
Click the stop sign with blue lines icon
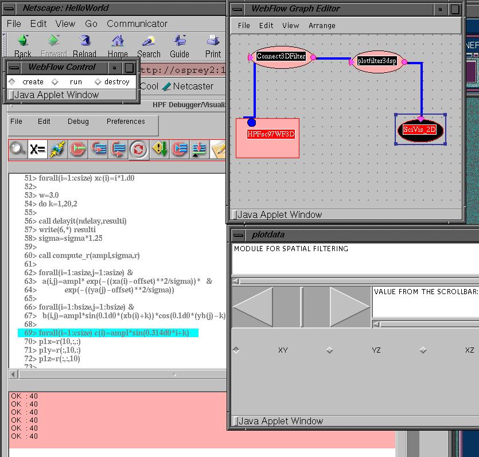coord(180,149)
